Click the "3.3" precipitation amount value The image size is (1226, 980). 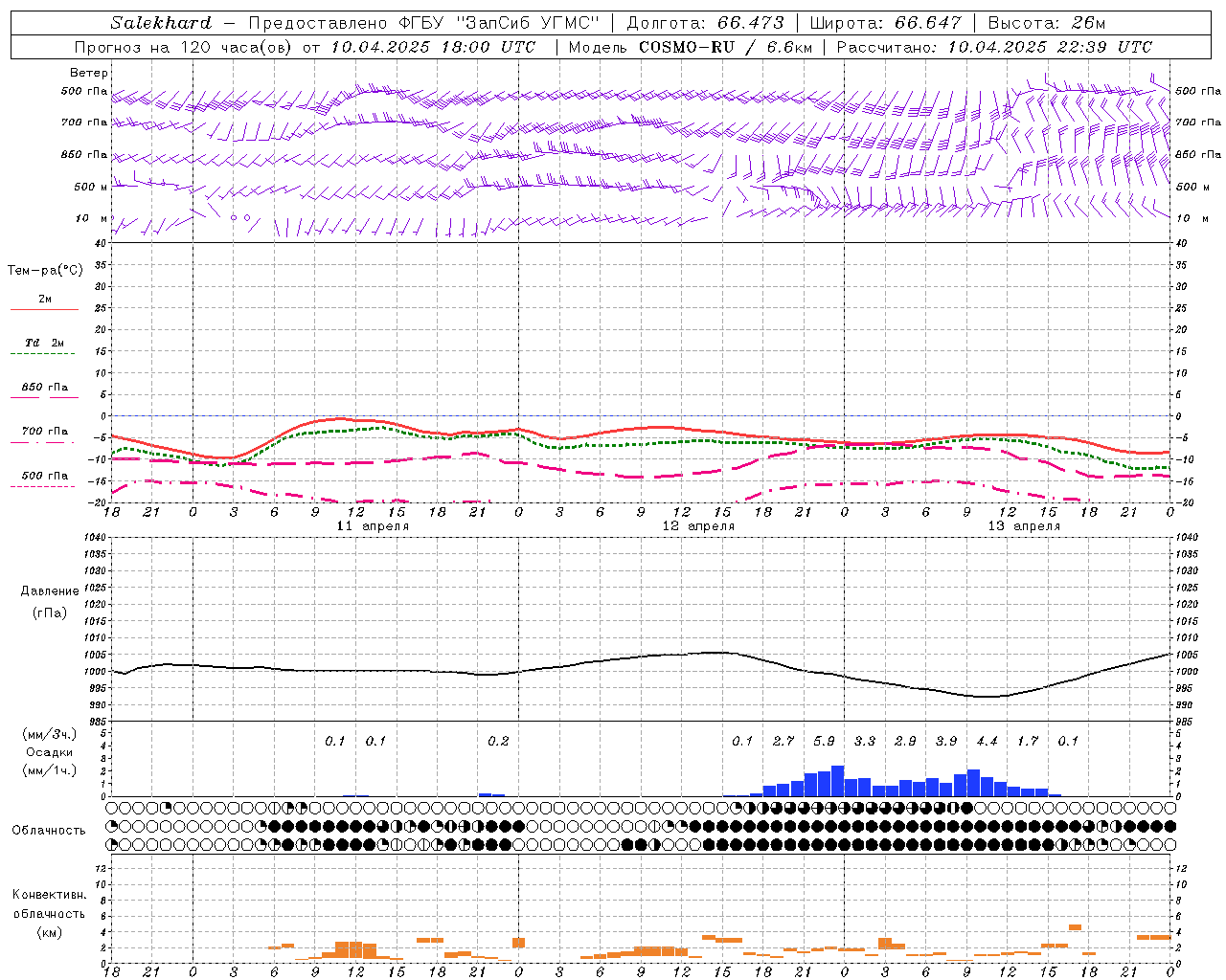[x=865, y=741]
